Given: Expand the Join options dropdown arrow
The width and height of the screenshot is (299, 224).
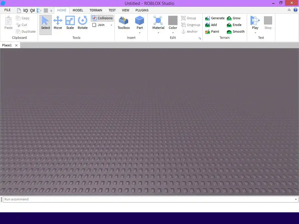Looking at the screenshot, I should pos(111,25).
